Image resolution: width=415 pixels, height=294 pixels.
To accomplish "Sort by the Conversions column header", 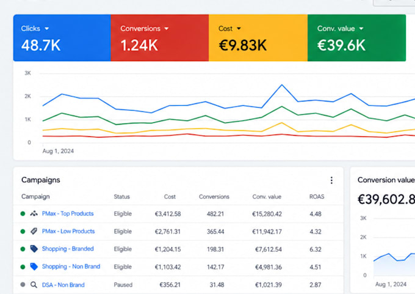I will (214, 197).
